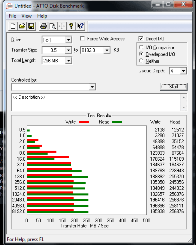
Task: Select the Neither radio option
Action: coord(141,61)
